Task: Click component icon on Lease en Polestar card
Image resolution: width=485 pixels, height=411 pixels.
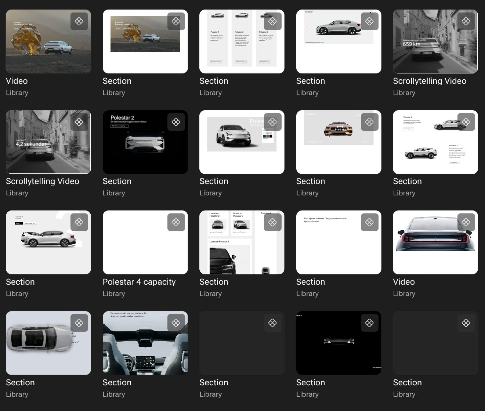Action: pos(273,222)
